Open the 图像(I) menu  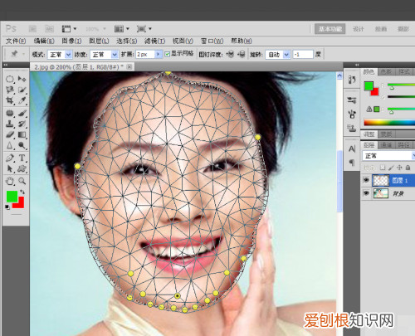[x=71, y=41]
